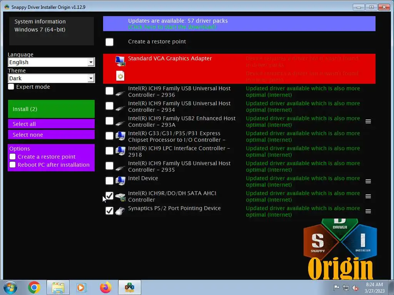Click USB icon for USB2 Enhanced Controller 293A
Screen dimensions: 394x295
120,123
